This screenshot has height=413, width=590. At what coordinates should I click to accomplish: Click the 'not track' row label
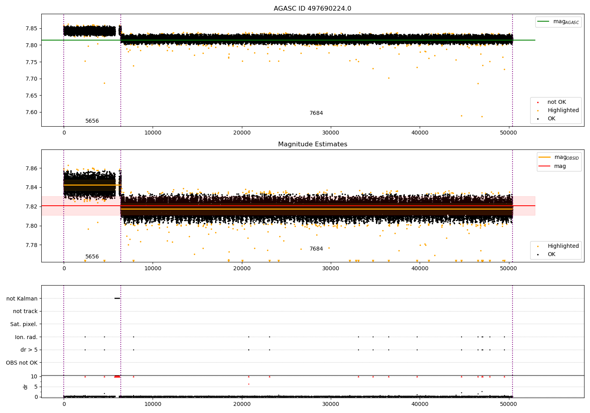[25, 312]
